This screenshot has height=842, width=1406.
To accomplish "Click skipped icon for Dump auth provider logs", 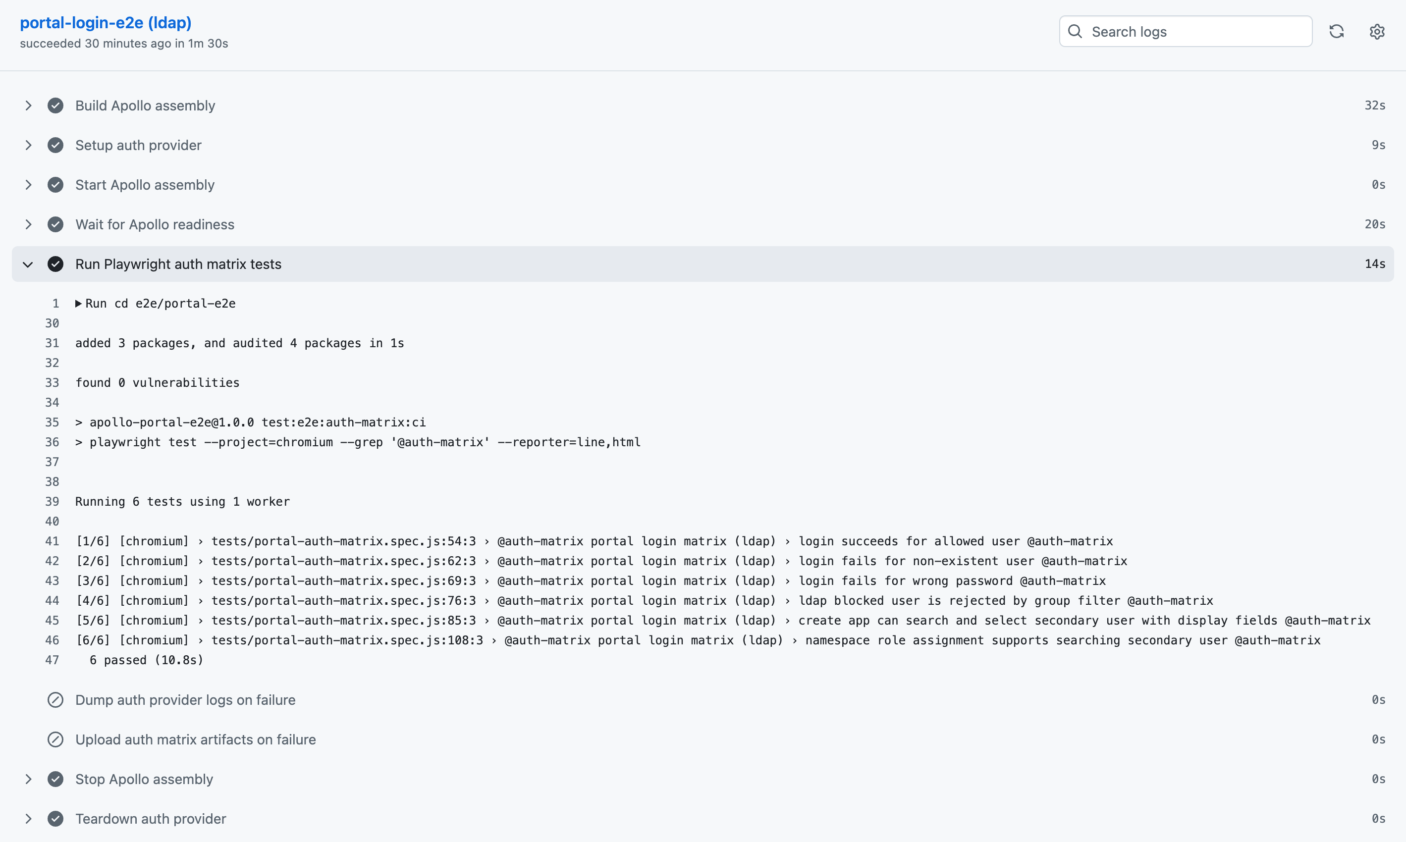I will coord(55,699).
